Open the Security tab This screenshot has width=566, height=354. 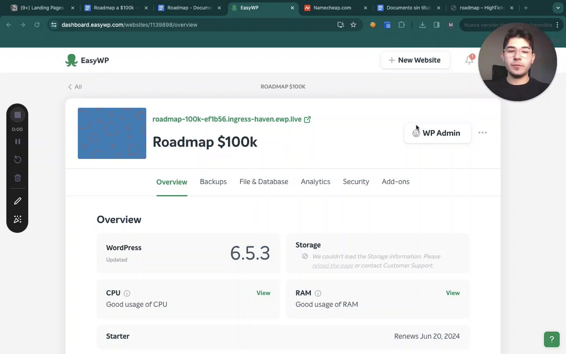(356, 182)
